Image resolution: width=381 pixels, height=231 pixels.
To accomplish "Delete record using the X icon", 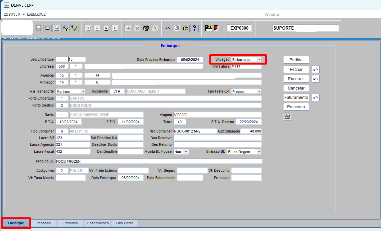I will coord(137,28).
